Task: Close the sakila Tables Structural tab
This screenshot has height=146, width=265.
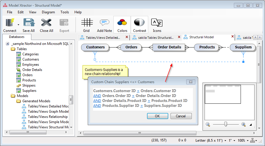Action: (x=179, y=37)
